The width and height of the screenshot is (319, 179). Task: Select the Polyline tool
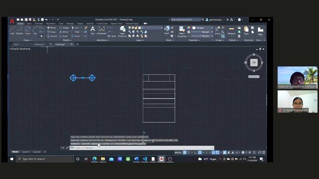coord(19,30)
